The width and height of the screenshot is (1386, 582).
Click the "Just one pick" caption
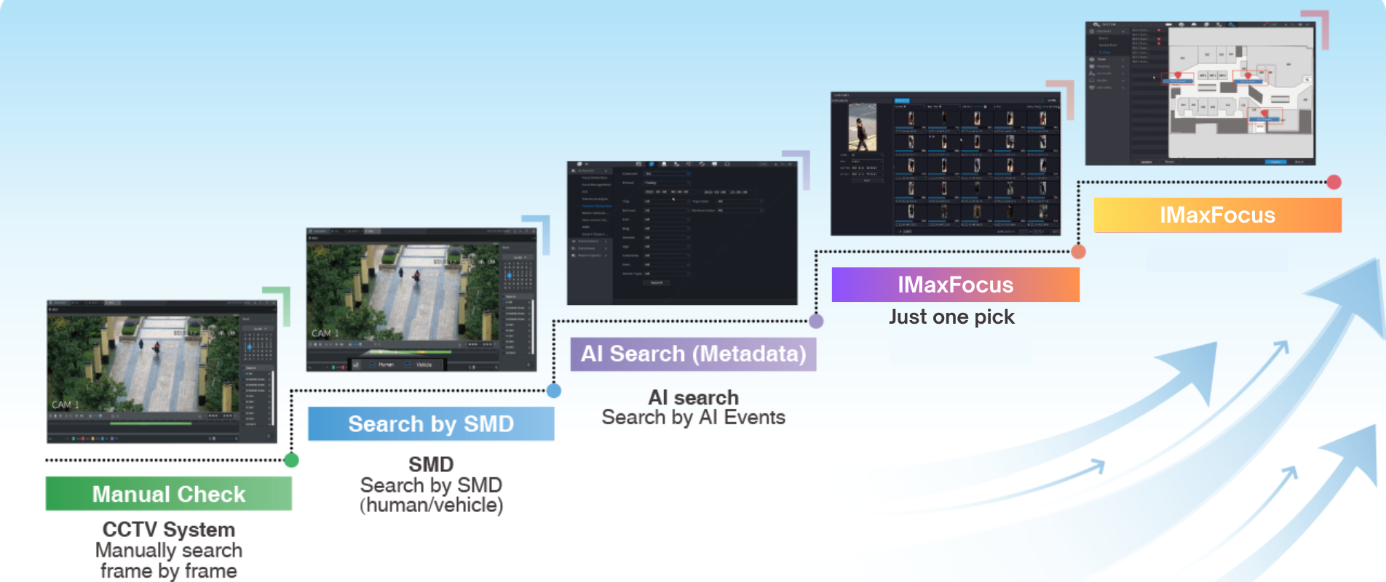click(951, 317)
